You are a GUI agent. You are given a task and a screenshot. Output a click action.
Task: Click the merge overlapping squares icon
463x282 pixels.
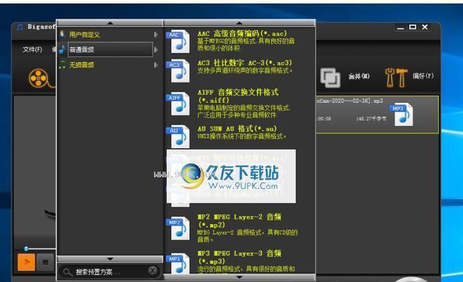pyautogui.click(x=330, y=78)
